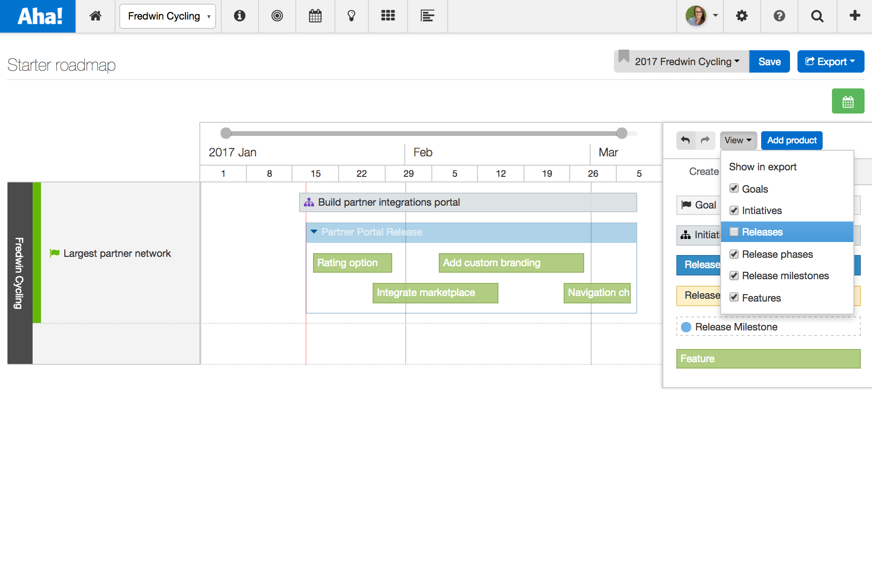Open the 2017 Fredwin Cycling saved view dropdown
The height and width of the screenshot is (564, 872).
(x=681, y=61)
